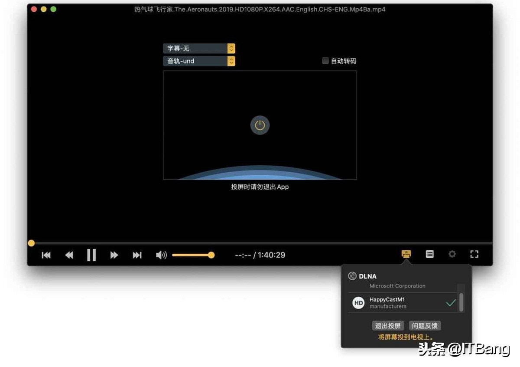Open the playlist icon
The width and height of the screenshot is (520, 367).
(x=429, y=255)
